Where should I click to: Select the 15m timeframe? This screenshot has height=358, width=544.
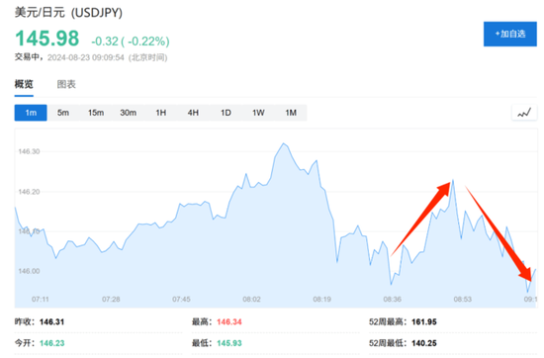tap(96, 113)
